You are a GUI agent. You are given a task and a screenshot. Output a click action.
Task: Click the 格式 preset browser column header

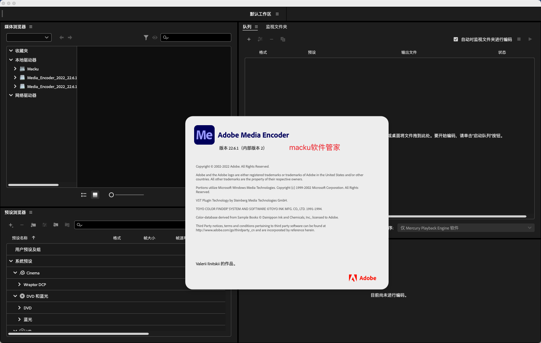[117, 238]
